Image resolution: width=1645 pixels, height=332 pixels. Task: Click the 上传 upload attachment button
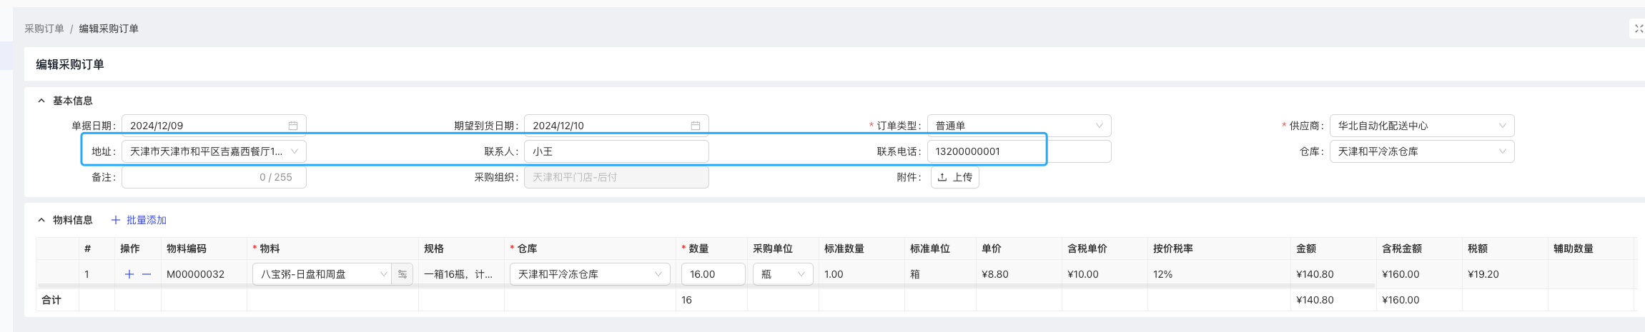click(955, 177)
